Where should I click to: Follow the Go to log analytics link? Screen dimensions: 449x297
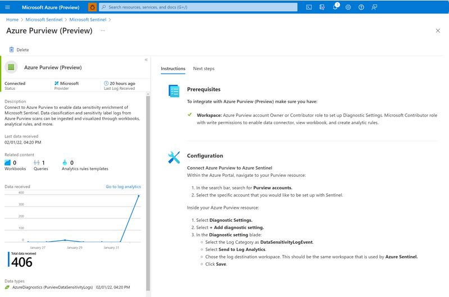(x=123, y=186)
